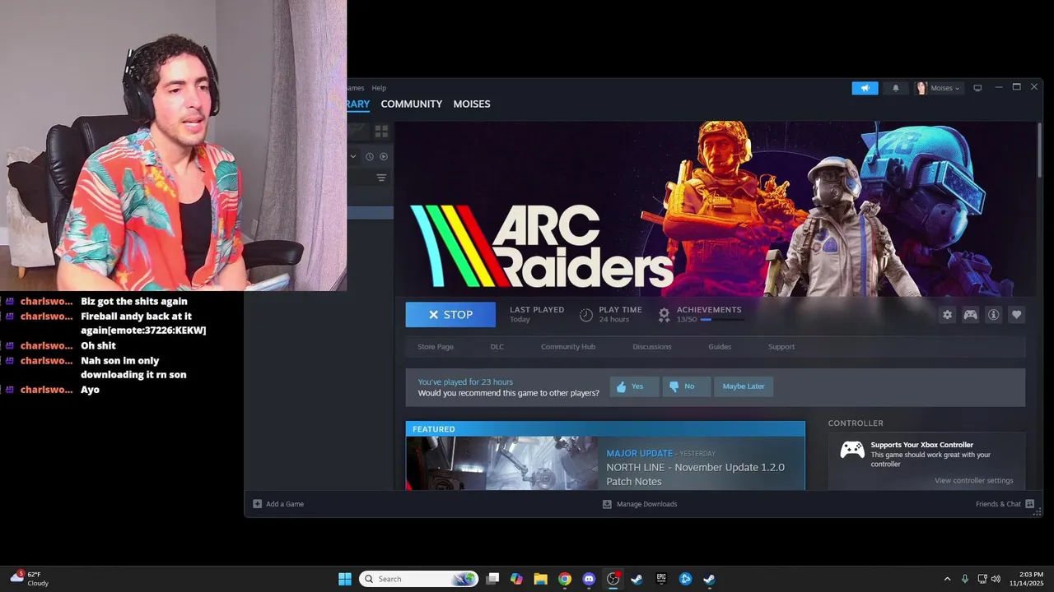
Task: Toggle show ready-to-play games filter
Action: tap(384, 156)
